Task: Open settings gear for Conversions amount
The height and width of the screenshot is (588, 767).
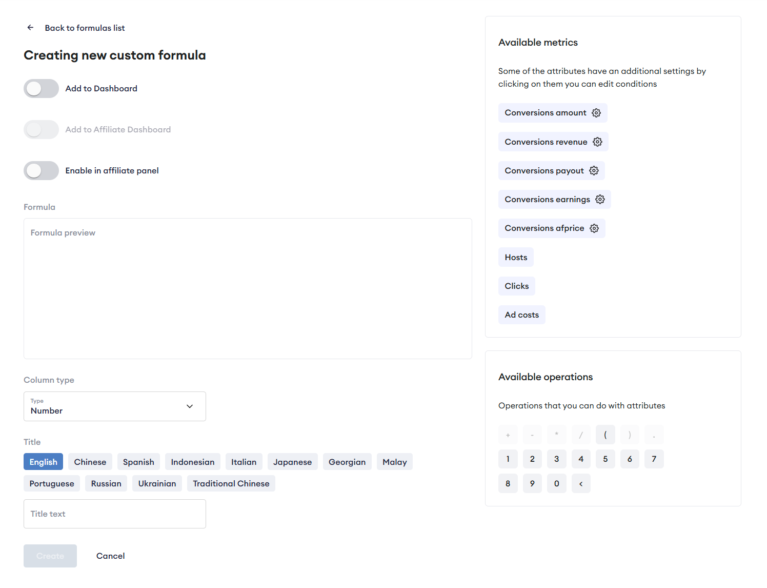Action: pos(596,113)
